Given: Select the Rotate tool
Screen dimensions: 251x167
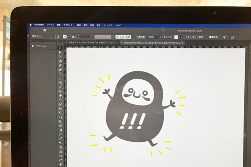Looking at the screenshot, I should tap(60, 100).
